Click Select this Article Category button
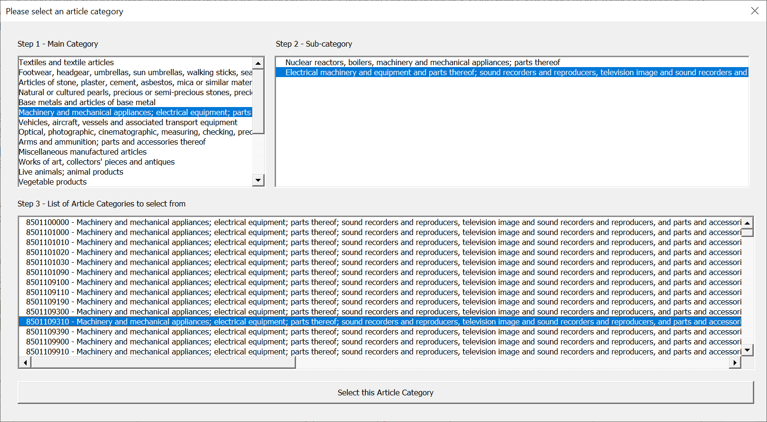 point(385,393)
